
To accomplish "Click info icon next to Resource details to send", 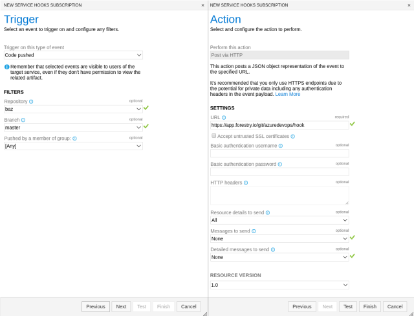I will coord(268,212).
